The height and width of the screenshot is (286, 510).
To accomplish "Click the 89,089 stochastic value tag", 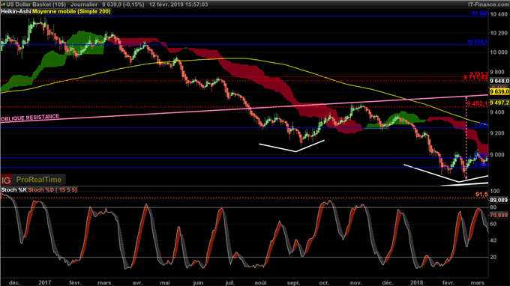I will 499,201.
